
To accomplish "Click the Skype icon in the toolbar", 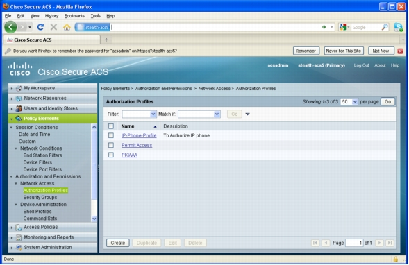I will [x=399, y=27].
